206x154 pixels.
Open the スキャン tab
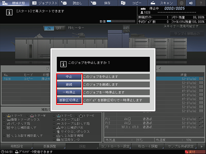162,3
